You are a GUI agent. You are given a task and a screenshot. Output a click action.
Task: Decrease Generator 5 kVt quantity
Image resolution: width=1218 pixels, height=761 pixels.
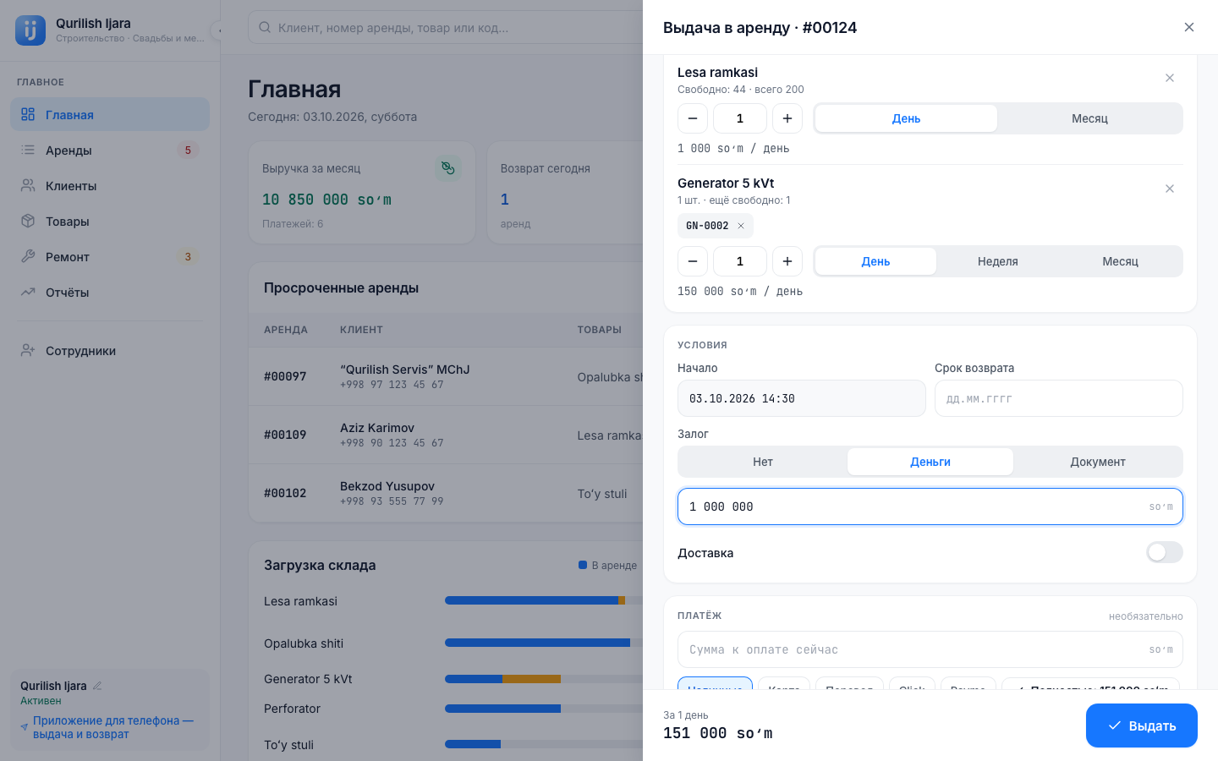[x=693, y=261]
